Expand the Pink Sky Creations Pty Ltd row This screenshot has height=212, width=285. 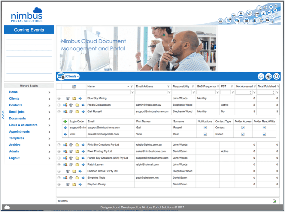tap(59, 145)
